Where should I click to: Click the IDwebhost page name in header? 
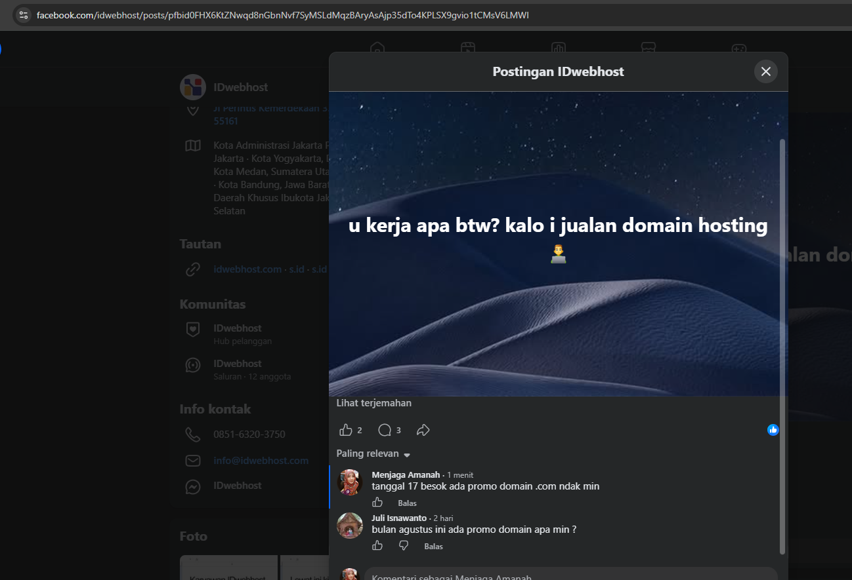tap(241, 87)
